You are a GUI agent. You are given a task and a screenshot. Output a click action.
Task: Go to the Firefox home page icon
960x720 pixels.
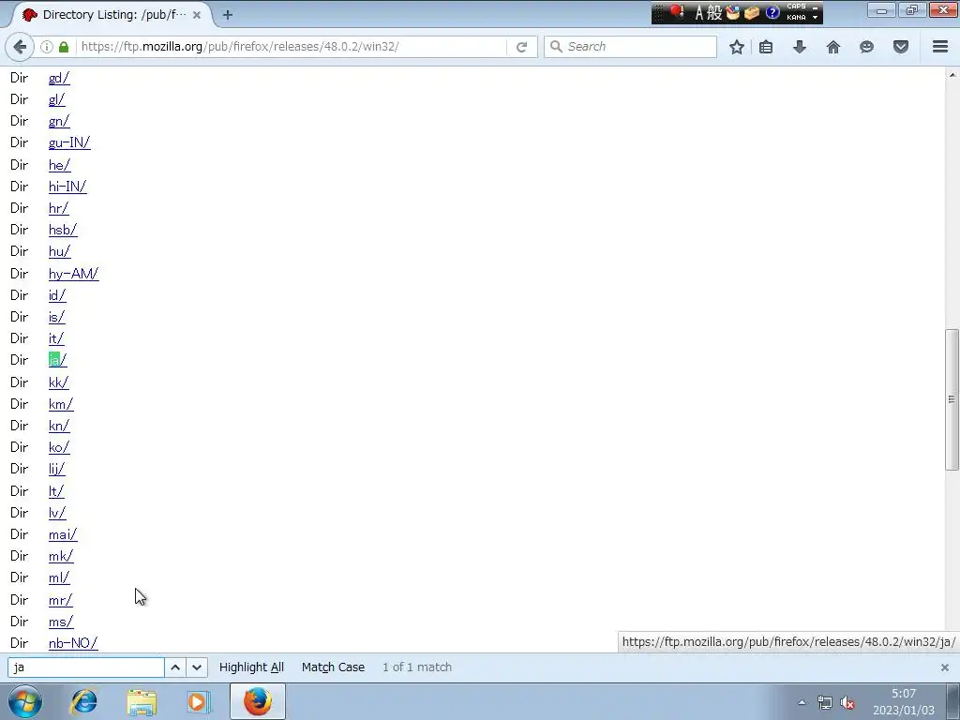tap(833, 47)
